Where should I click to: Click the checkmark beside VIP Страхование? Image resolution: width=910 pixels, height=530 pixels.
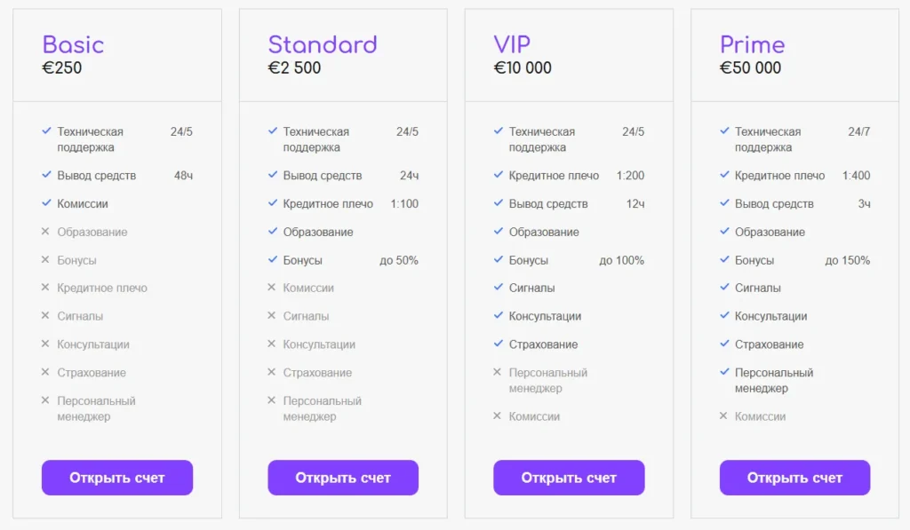(499, 344)
